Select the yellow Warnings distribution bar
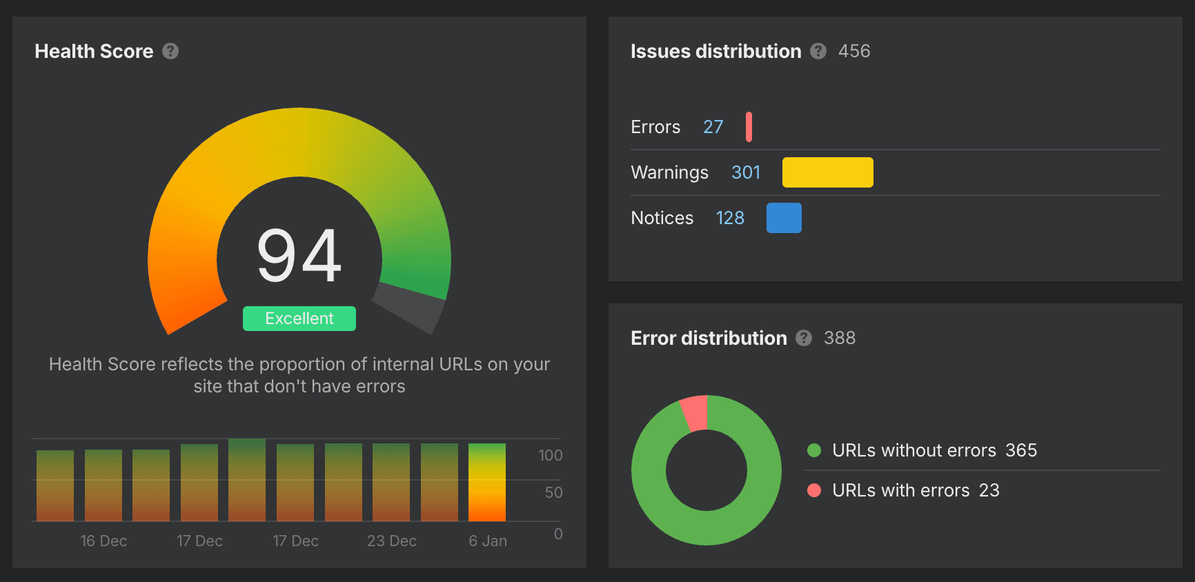1195x582 pixels. 828,172
